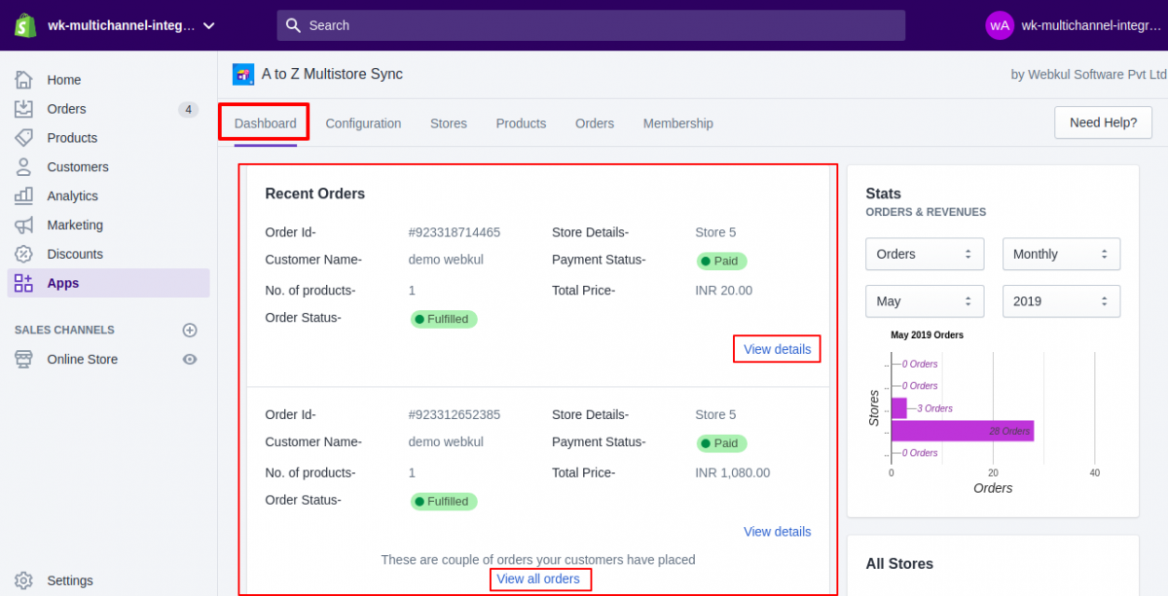Click Paid badge of order #923318714465
Image resolution: width=1168 pixels, height=596 pixels.
(x=721, y=261)
